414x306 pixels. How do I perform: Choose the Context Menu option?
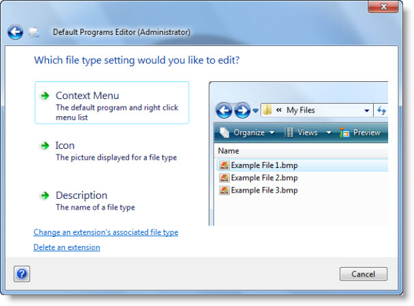tap(112, 102)
